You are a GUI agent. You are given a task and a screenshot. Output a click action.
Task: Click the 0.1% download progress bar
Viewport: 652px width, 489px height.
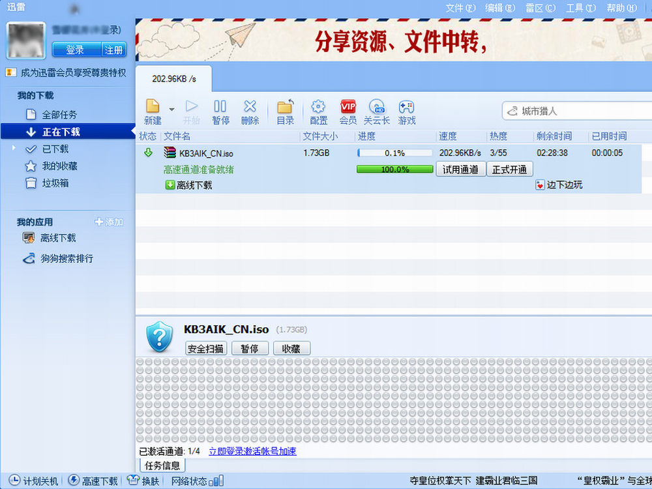pos(394,153)
